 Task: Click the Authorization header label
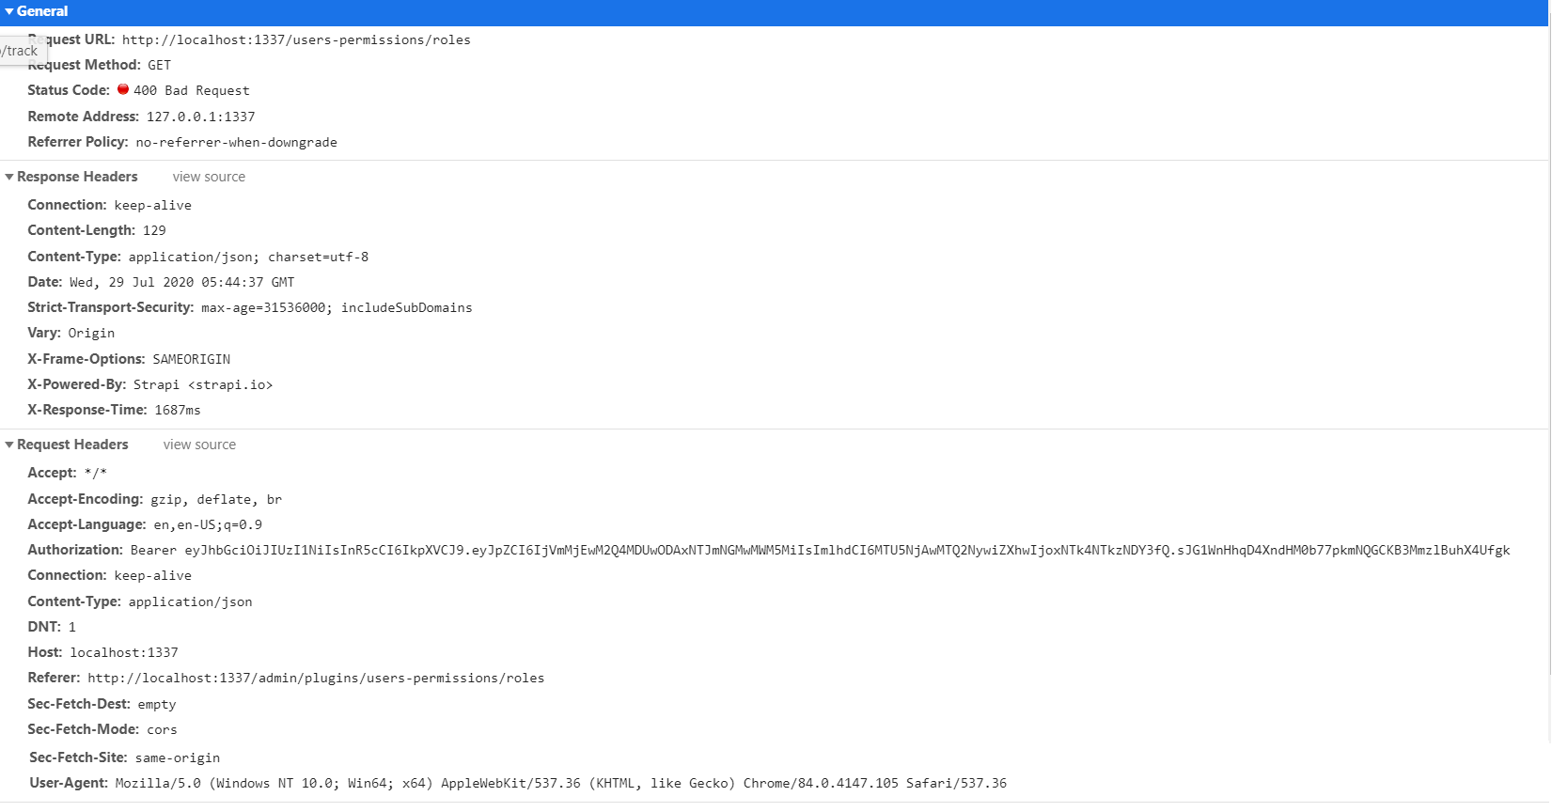point(75,550)
